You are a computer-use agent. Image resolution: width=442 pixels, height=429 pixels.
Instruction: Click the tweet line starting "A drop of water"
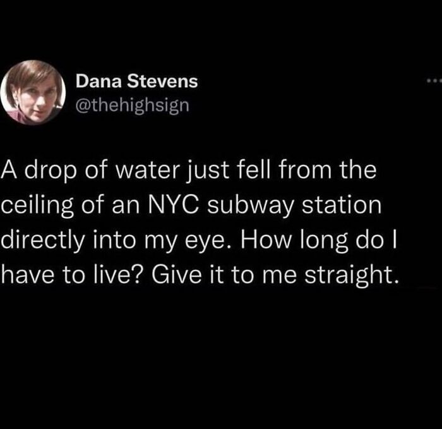tap(189, 171)
